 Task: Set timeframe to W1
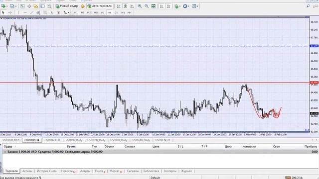click(x=123, y=12)
